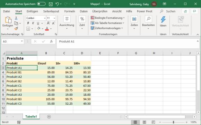Switch to Normal view in status bar

pos(135,122)
